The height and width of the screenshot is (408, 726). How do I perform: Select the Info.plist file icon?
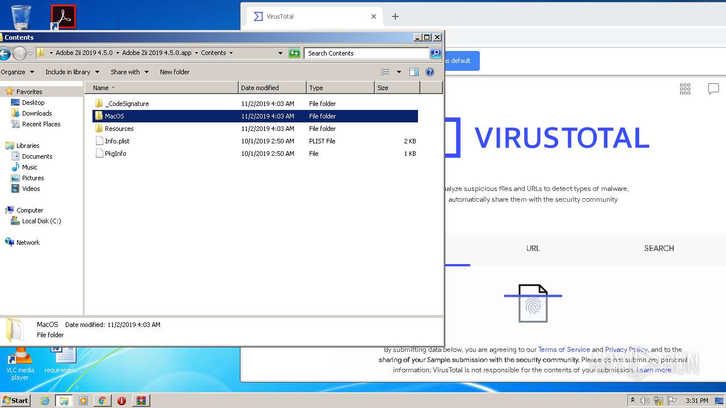(x=99, y=141)
